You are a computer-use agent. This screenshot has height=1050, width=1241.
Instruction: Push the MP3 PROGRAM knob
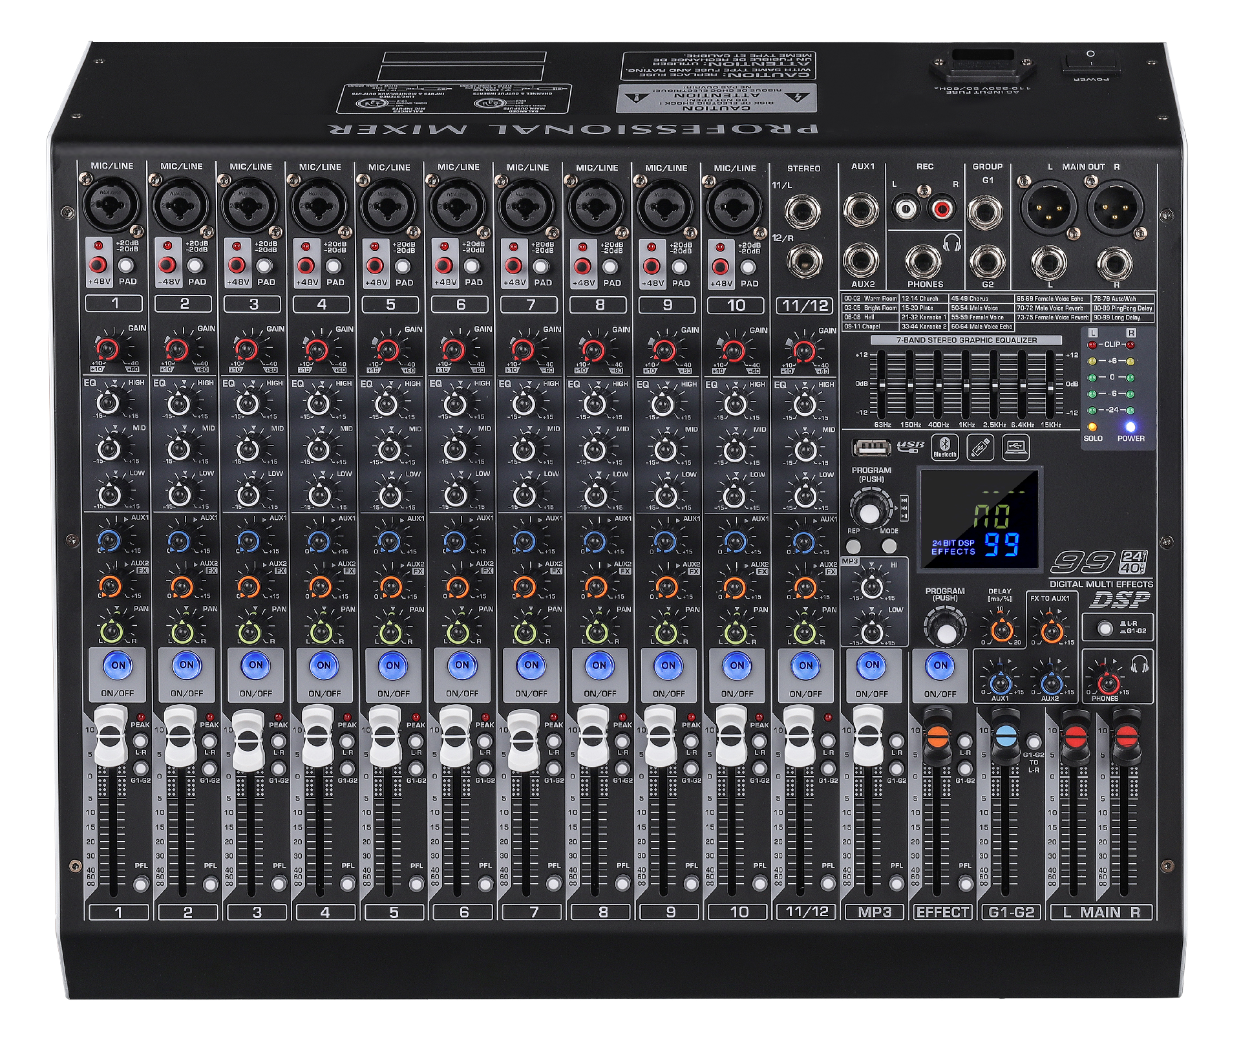[x=870, y=513]
